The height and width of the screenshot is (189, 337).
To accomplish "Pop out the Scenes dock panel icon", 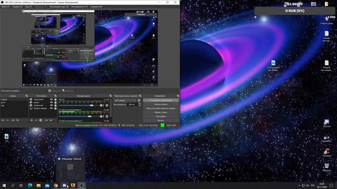I will click(x=27, y=96).
